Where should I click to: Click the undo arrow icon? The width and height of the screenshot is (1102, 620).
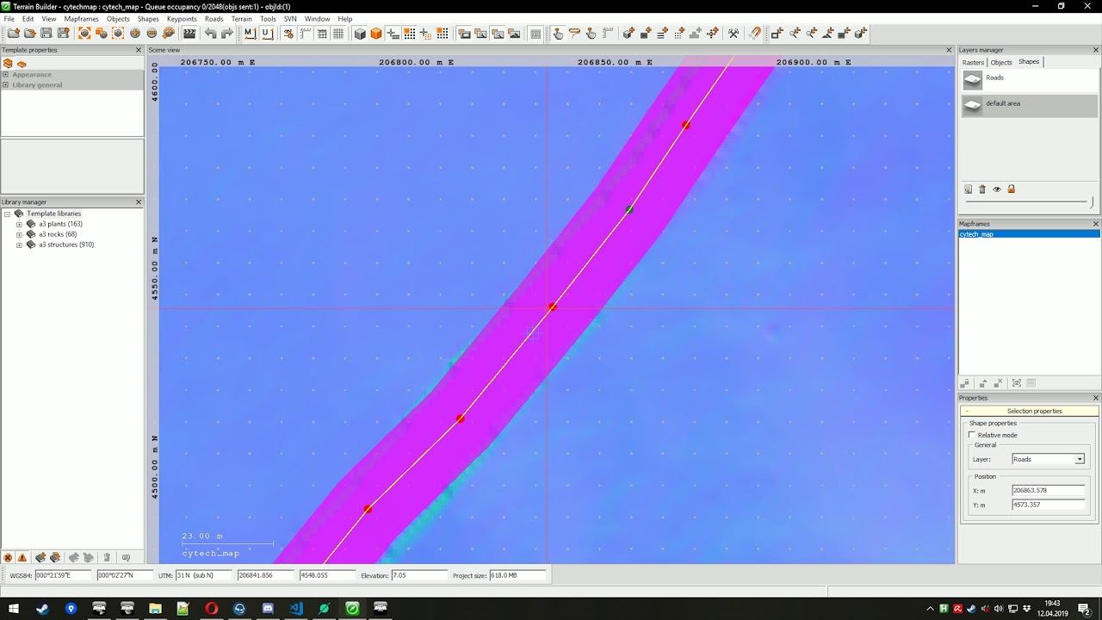[210, 34]
